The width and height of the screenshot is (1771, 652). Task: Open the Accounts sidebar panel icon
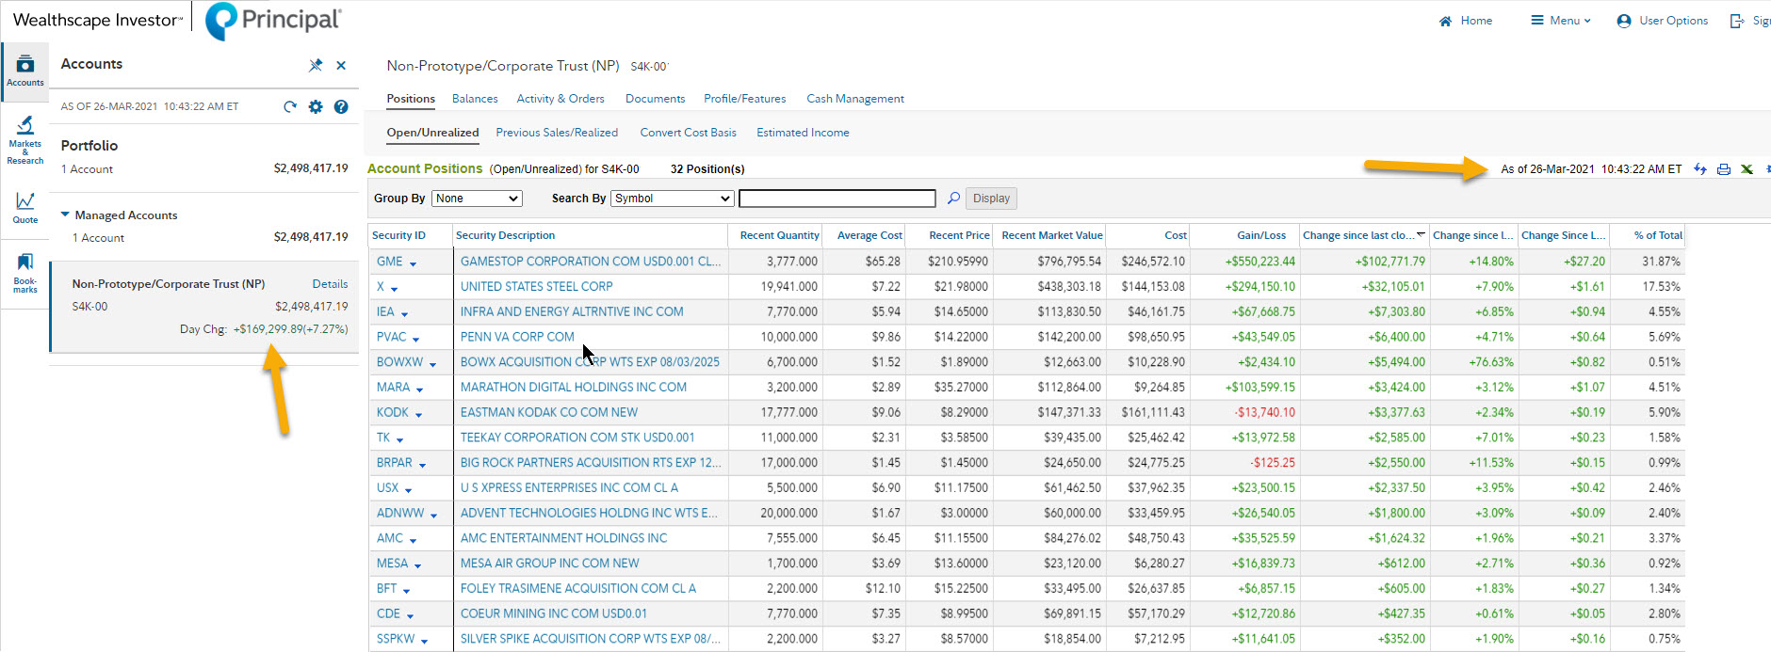coord(25,71)
